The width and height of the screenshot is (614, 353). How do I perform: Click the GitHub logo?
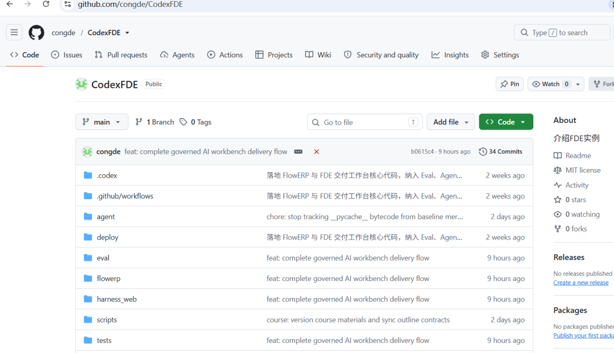click(36, 32)
